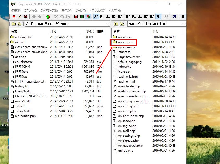Sort local list by 日付 column header

64,31
